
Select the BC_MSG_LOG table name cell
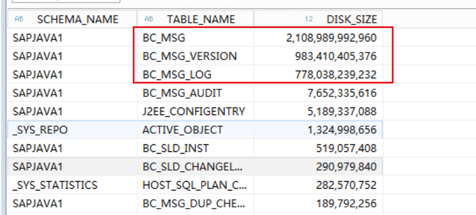pyautogui.click(x=195, y=75)
